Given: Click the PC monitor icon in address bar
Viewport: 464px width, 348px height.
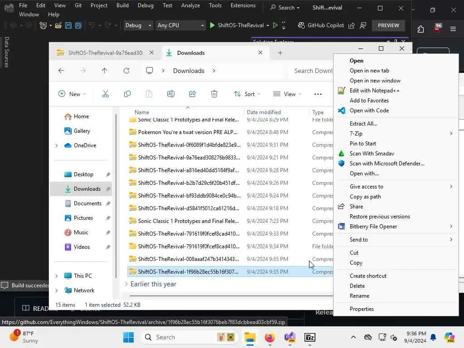Looking at the screenshot, I should (x=150, y=71).
